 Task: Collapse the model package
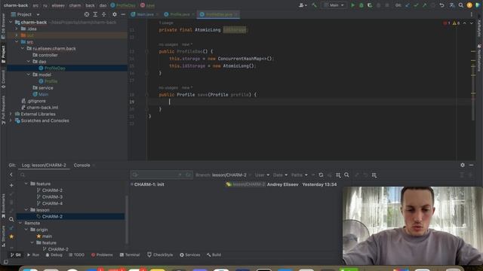click(29, 75)
